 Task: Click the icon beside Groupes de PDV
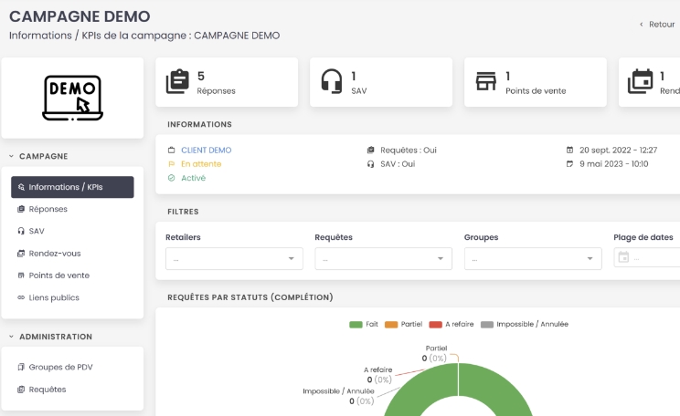(21, 367)
